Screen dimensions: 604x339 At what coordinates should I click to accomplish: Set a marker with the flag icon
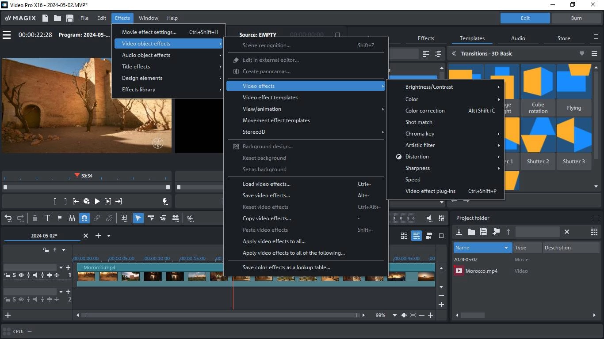point(59,218)
